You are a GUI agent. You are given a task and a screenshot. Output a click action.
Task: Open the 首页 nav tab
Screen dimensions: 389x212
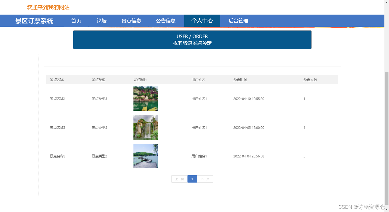pos(76,21)
